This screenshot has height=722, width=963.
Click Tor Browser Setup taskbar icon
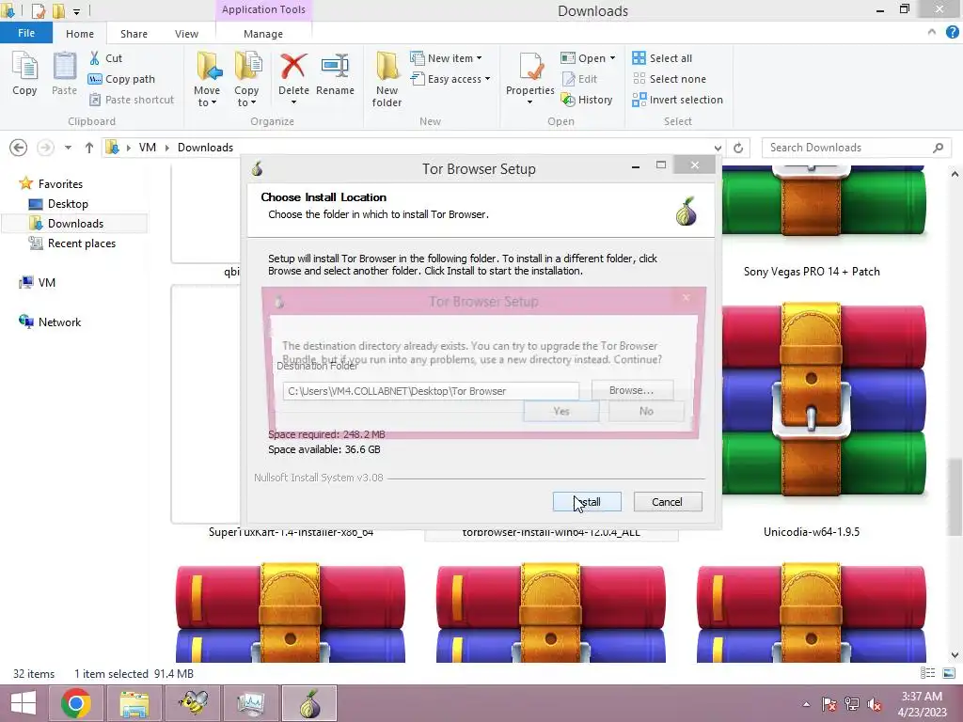[309, 703]
